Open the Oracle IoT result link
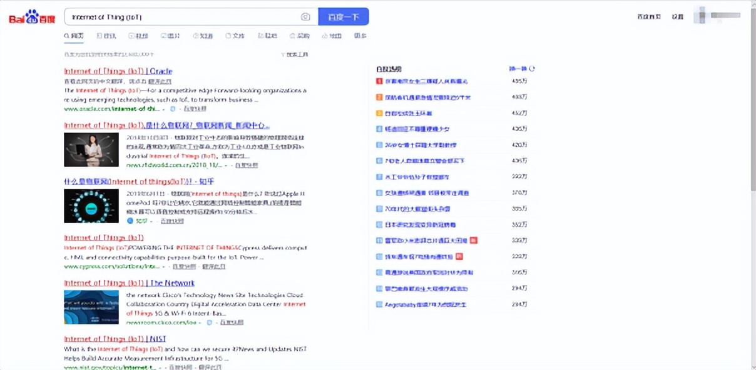Image resolution: width=756 pixels, height=370 pixels. [116, 71]
